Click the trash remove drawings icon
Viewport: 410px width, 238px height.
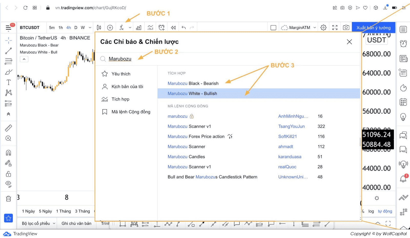coord(8,199)
